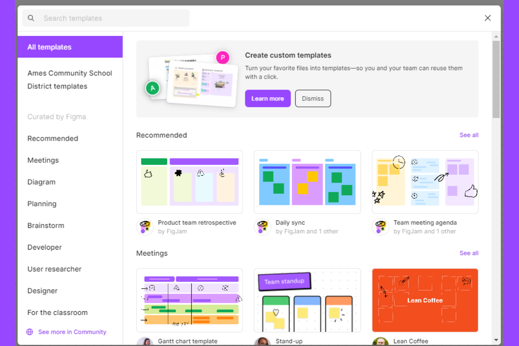Open the orange Lean Coffee thumbnail
The width and height of the screenshot is (519, 346).
point(425,300)
